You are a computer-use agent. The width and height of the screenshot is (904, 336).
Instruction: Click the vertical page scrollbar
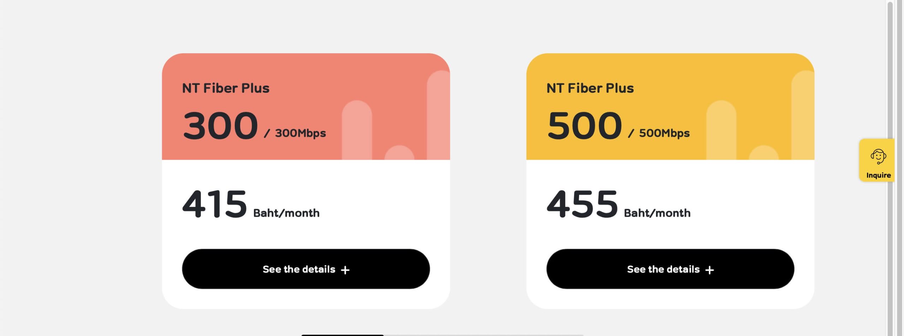coord(890,168)
